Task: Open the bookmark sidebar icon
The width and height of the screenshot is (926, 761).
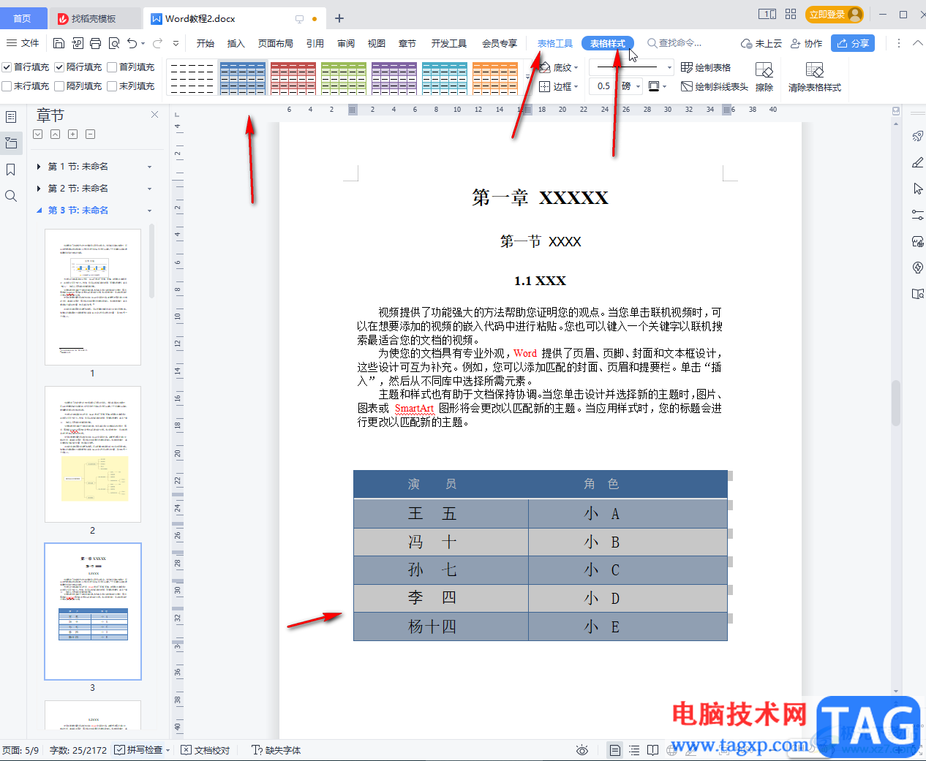Action: coord(11,170)
